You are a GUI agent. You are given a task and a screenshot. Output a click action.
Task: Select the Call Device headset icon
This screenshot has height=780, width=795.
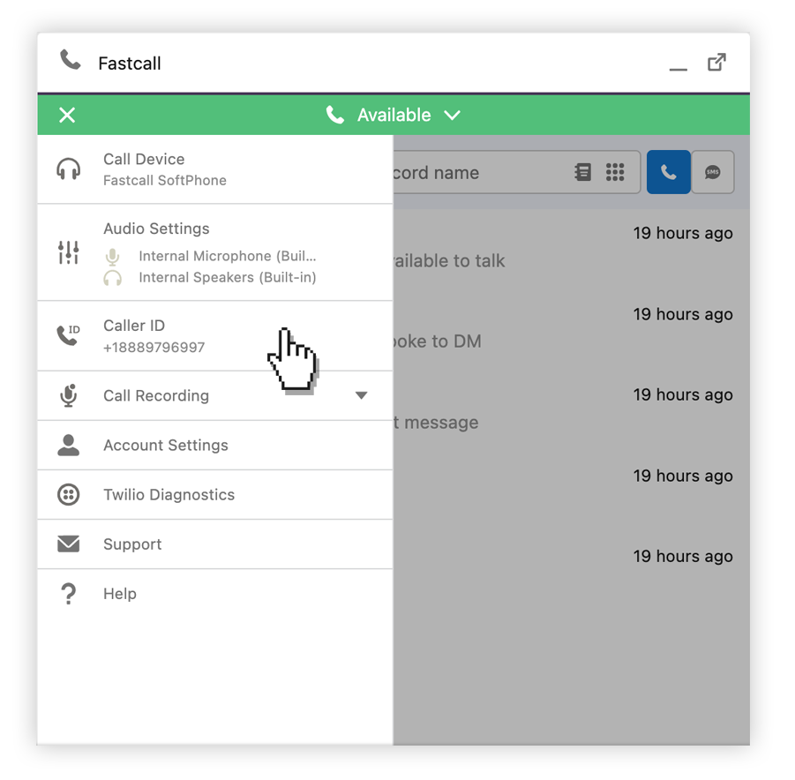click(x=69, y=168)
